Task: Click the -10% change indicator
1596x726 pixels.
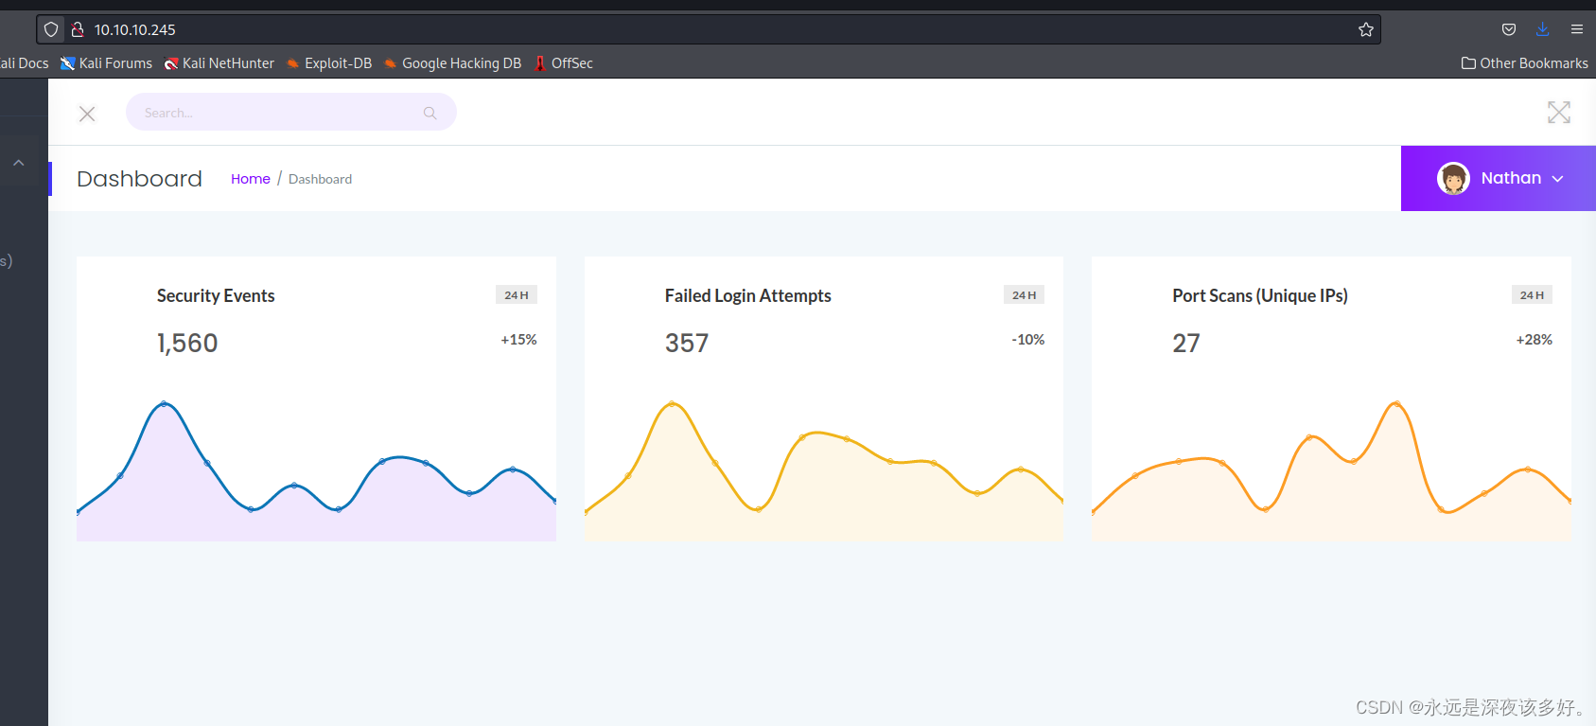Action: pyautogui.click(x=1028, y=340)
